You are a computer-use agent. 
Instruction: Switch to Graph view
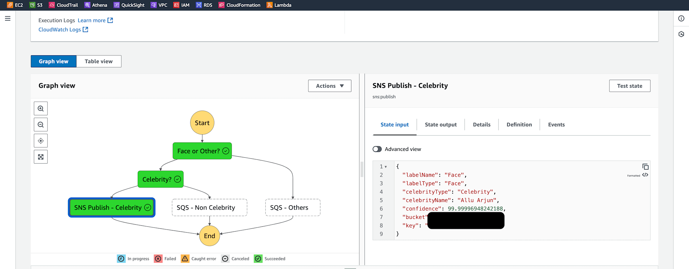click(53, 61)
